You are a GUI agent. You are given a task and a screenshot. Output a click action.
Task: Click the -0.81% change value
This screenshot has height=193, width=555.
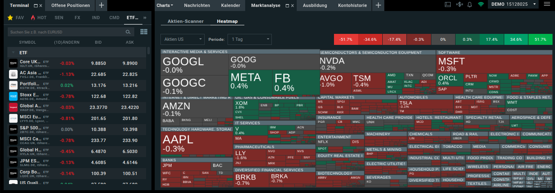point(67,118)
